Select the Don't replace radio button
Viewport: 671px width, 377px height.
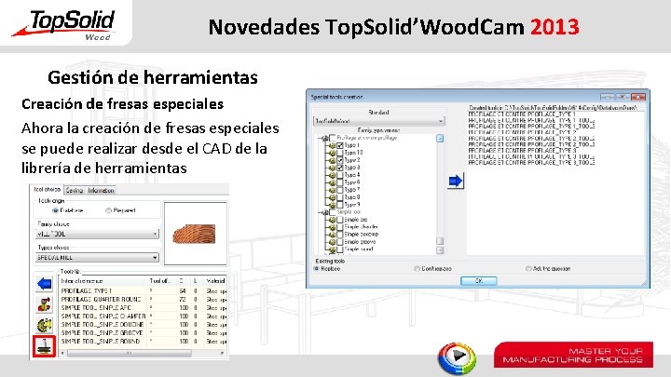click(x=417, y=268)
